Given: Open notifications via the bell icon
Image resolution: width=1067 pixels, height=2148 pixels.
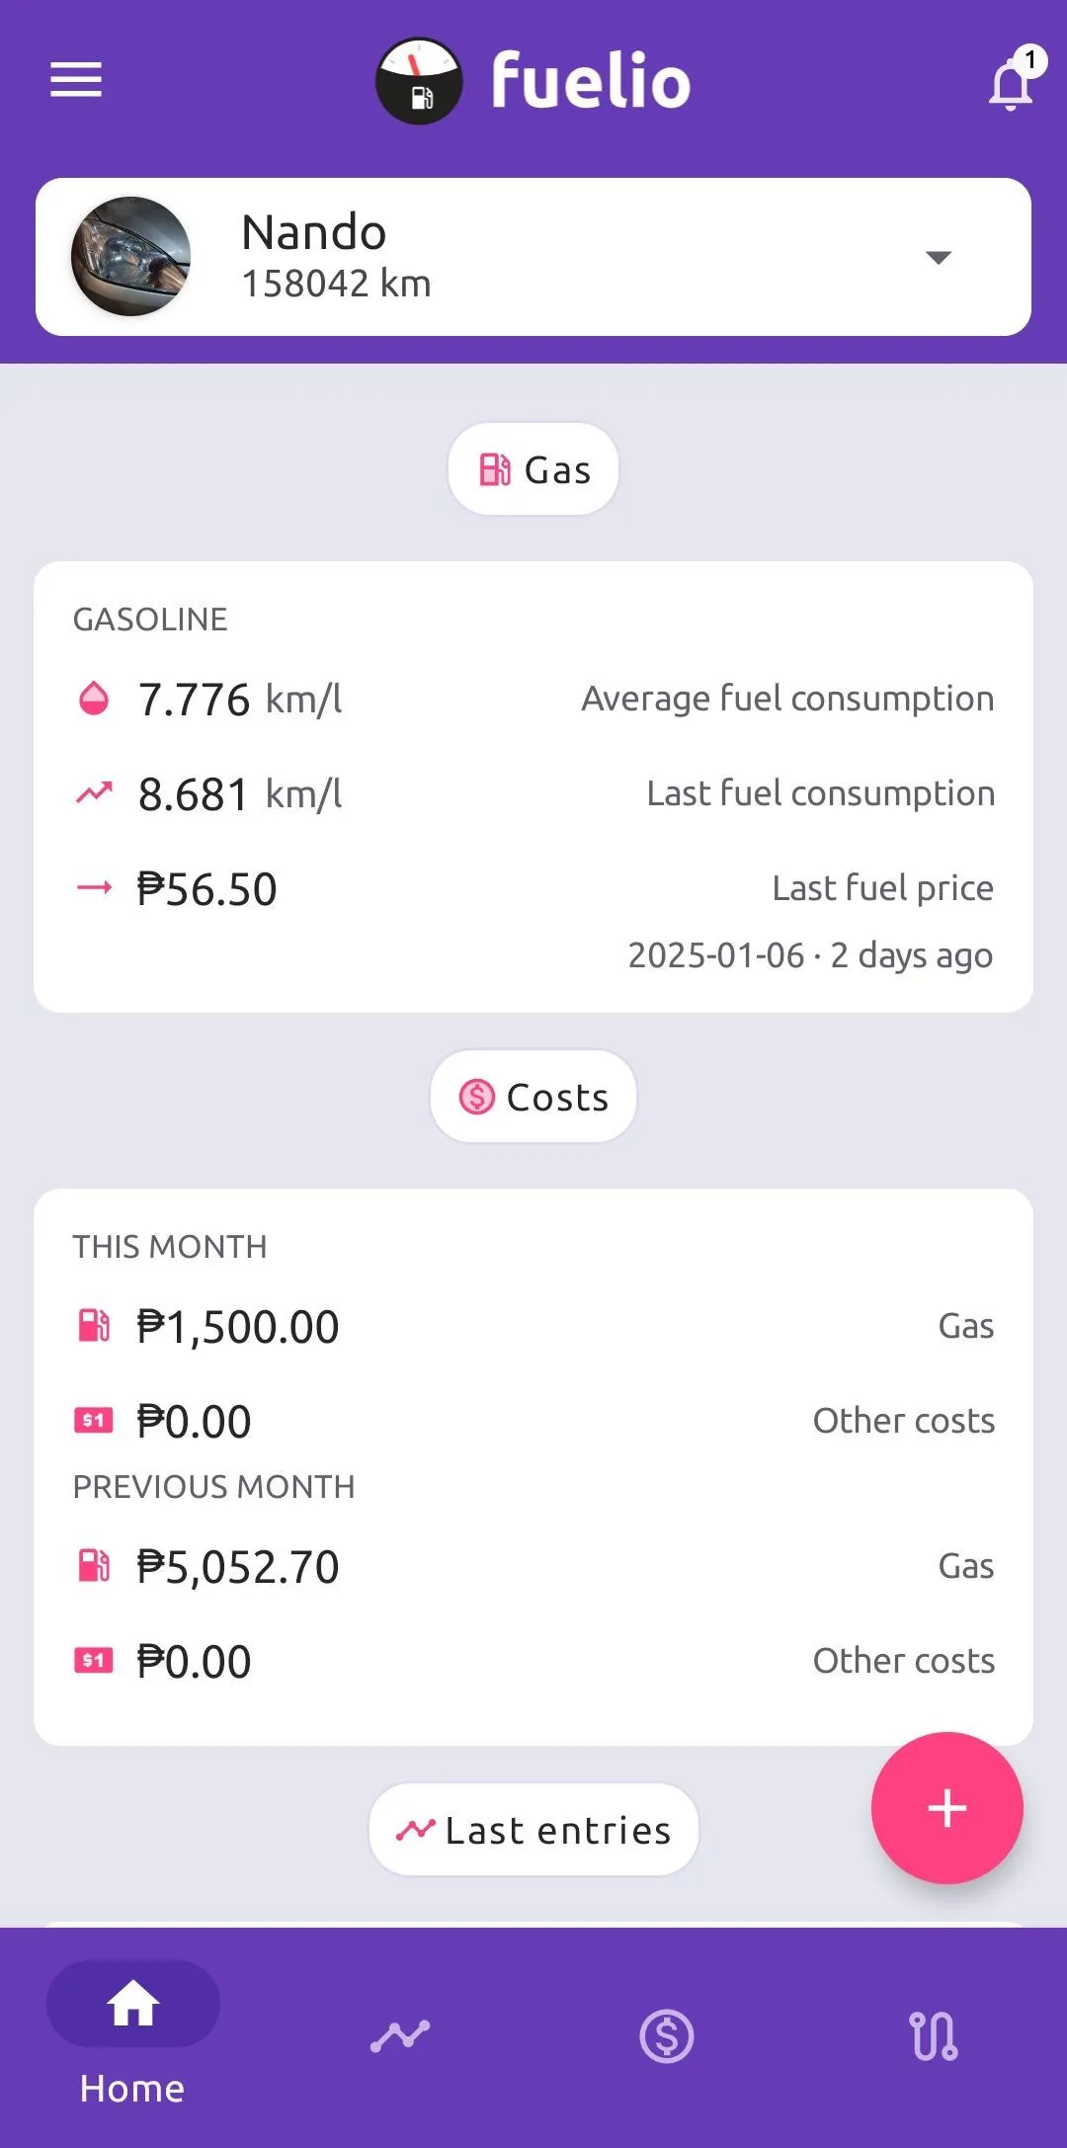Looking at the screenshot, I should click(1010, 84).
